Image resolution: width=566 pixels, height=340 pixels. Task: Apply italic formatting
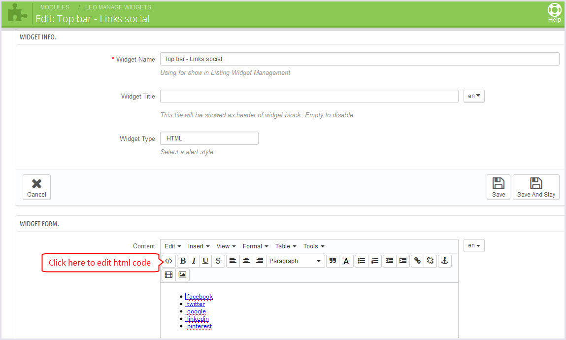coord(194,261)
